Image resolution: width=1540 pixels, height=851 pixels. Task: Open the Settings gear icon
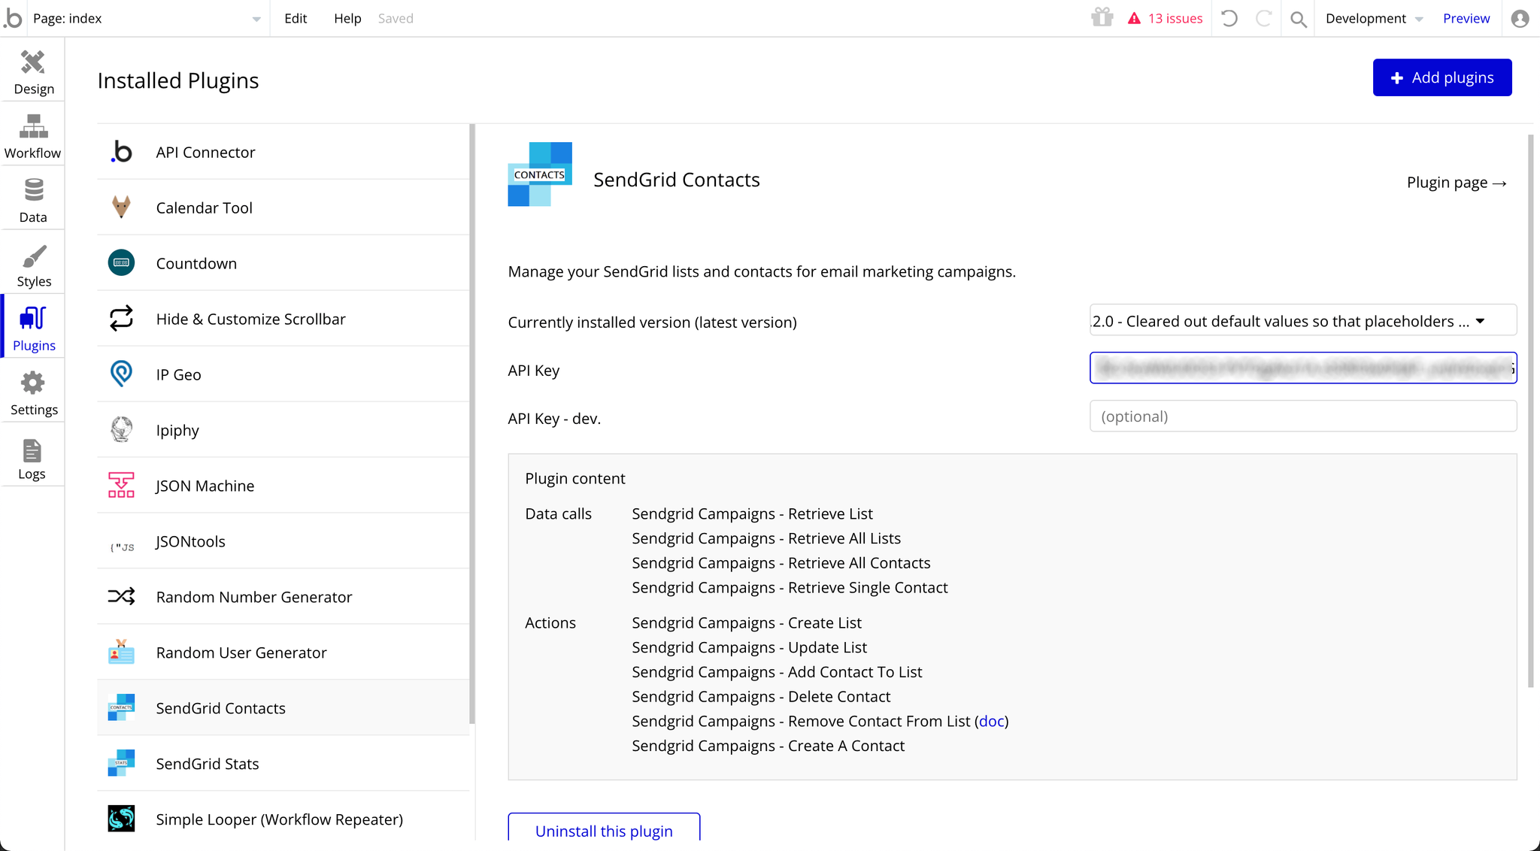tap(32, 383)
